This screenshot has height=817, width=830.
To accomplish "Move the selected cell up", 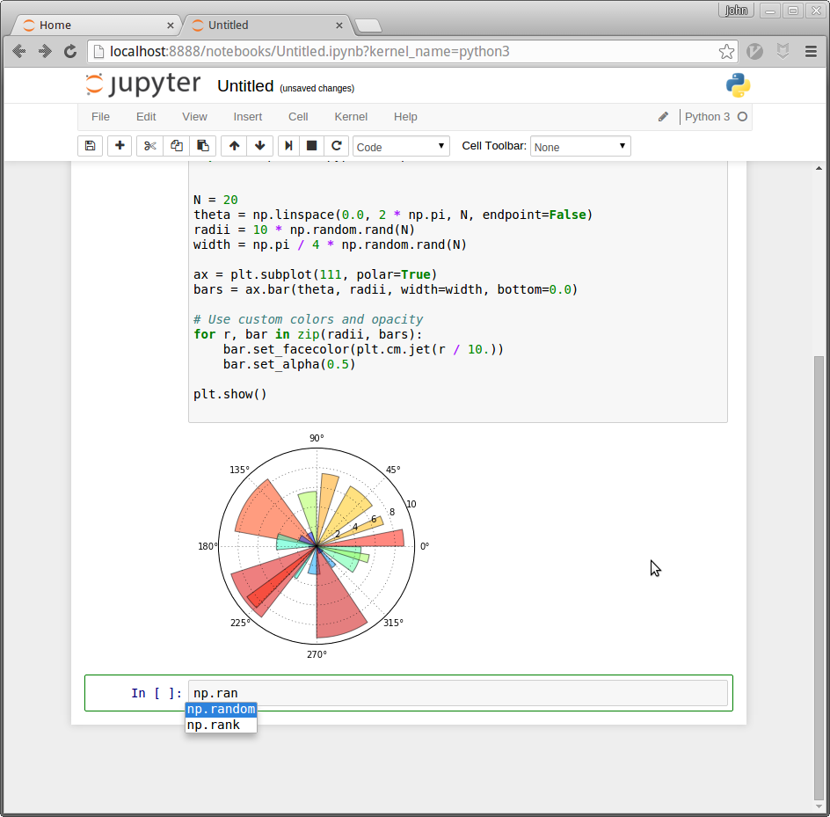I will point(234,146).
